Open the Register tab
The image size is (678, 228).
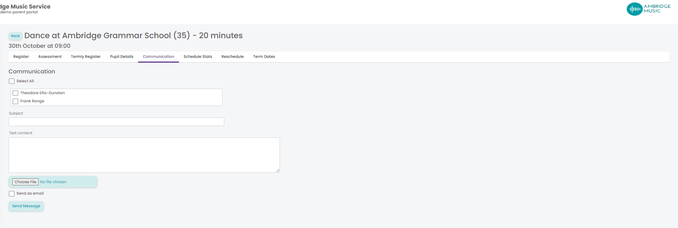tap(21, 57)
